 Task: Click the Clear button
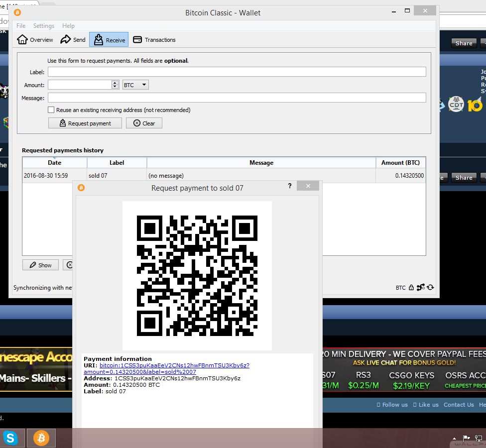coord(144,123)
